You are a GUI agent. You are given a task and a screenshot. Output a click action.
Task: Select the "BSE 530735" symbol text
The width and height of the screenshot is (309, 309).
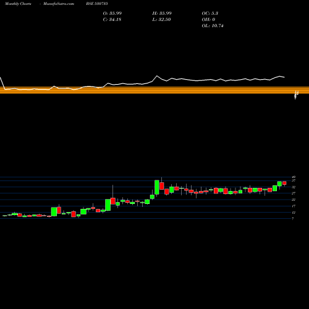[x=97, y=4]
